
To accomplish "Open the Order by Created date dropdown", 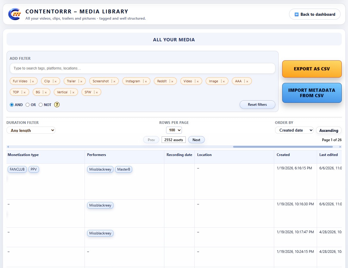I will 294,130.
